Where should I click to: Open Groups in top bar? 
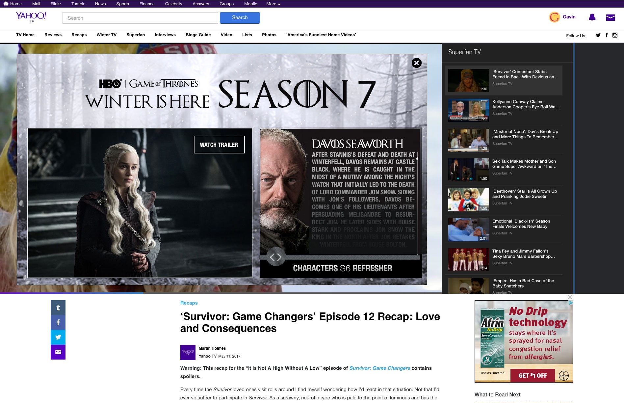click(227, 4)
